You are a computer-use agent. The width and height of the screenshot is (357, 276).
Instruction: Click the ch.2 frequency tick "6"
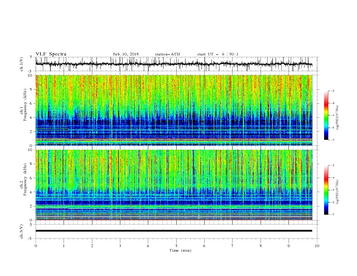(31, 178)
